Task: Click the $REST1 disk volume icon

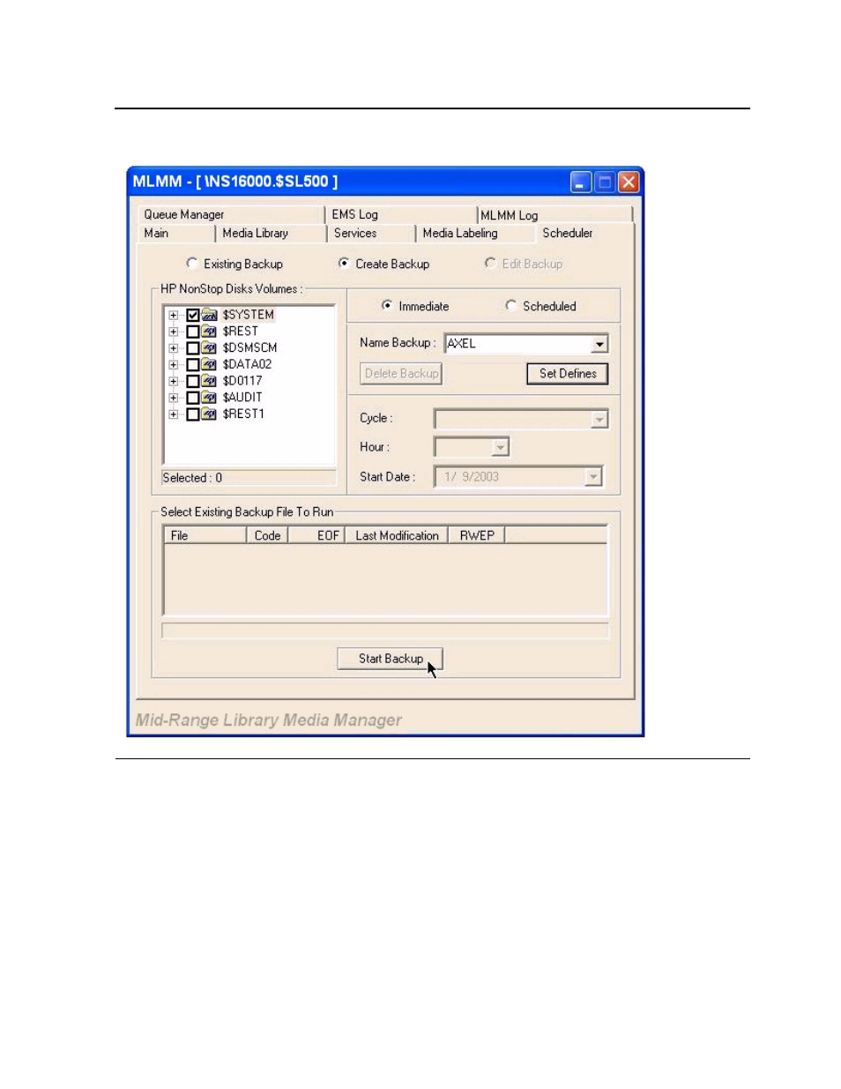Action: coord(209,414)
